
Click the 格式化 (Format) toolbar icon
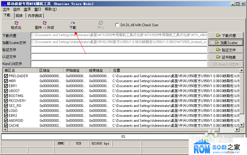[16, 23]
